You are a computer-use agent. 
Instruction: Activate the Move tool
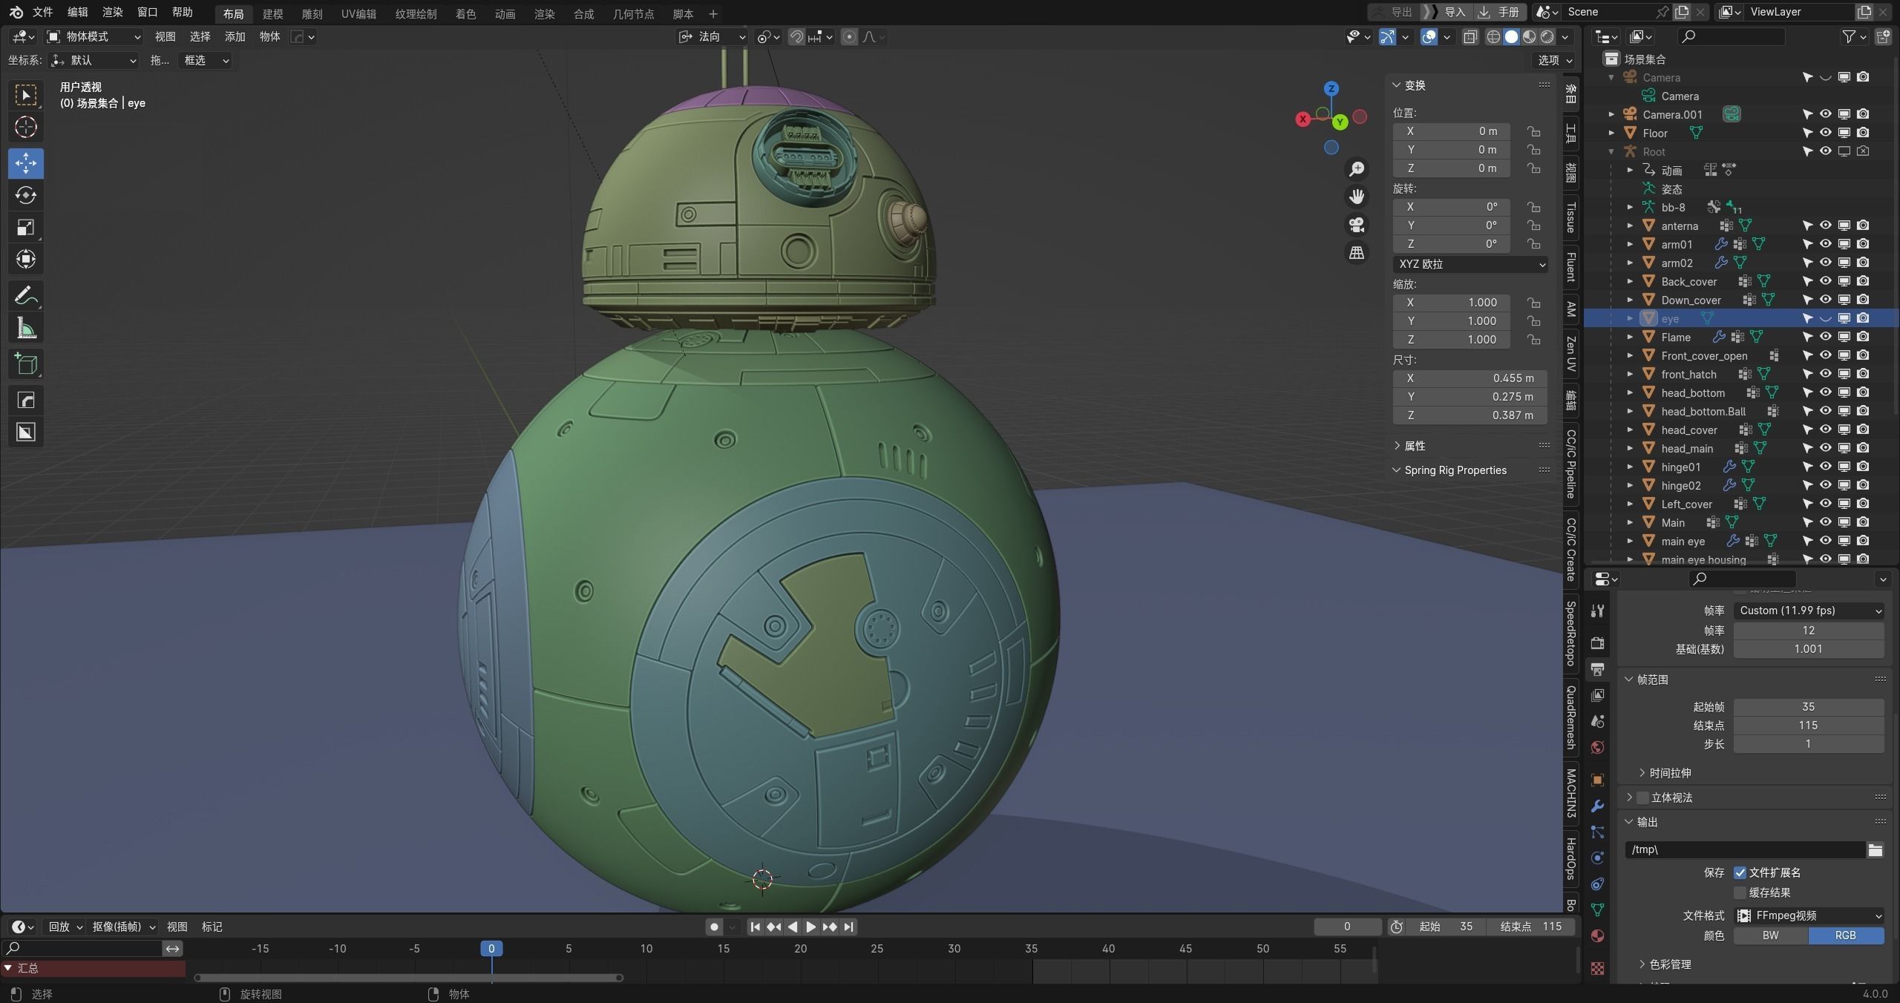point(26,163)
